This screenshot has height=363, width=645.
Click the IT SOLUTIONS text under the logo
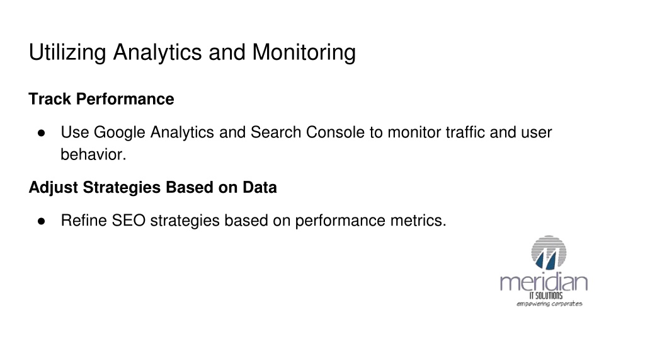(546, 296)
